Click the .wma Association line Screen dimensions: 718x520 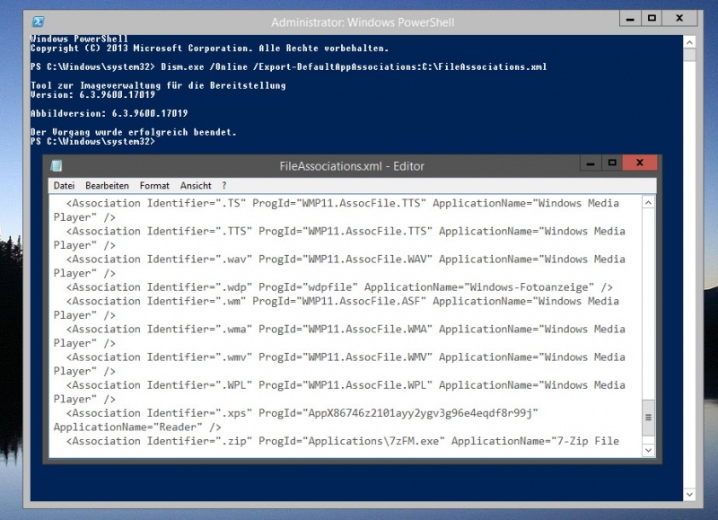click(x=346, y=329)
